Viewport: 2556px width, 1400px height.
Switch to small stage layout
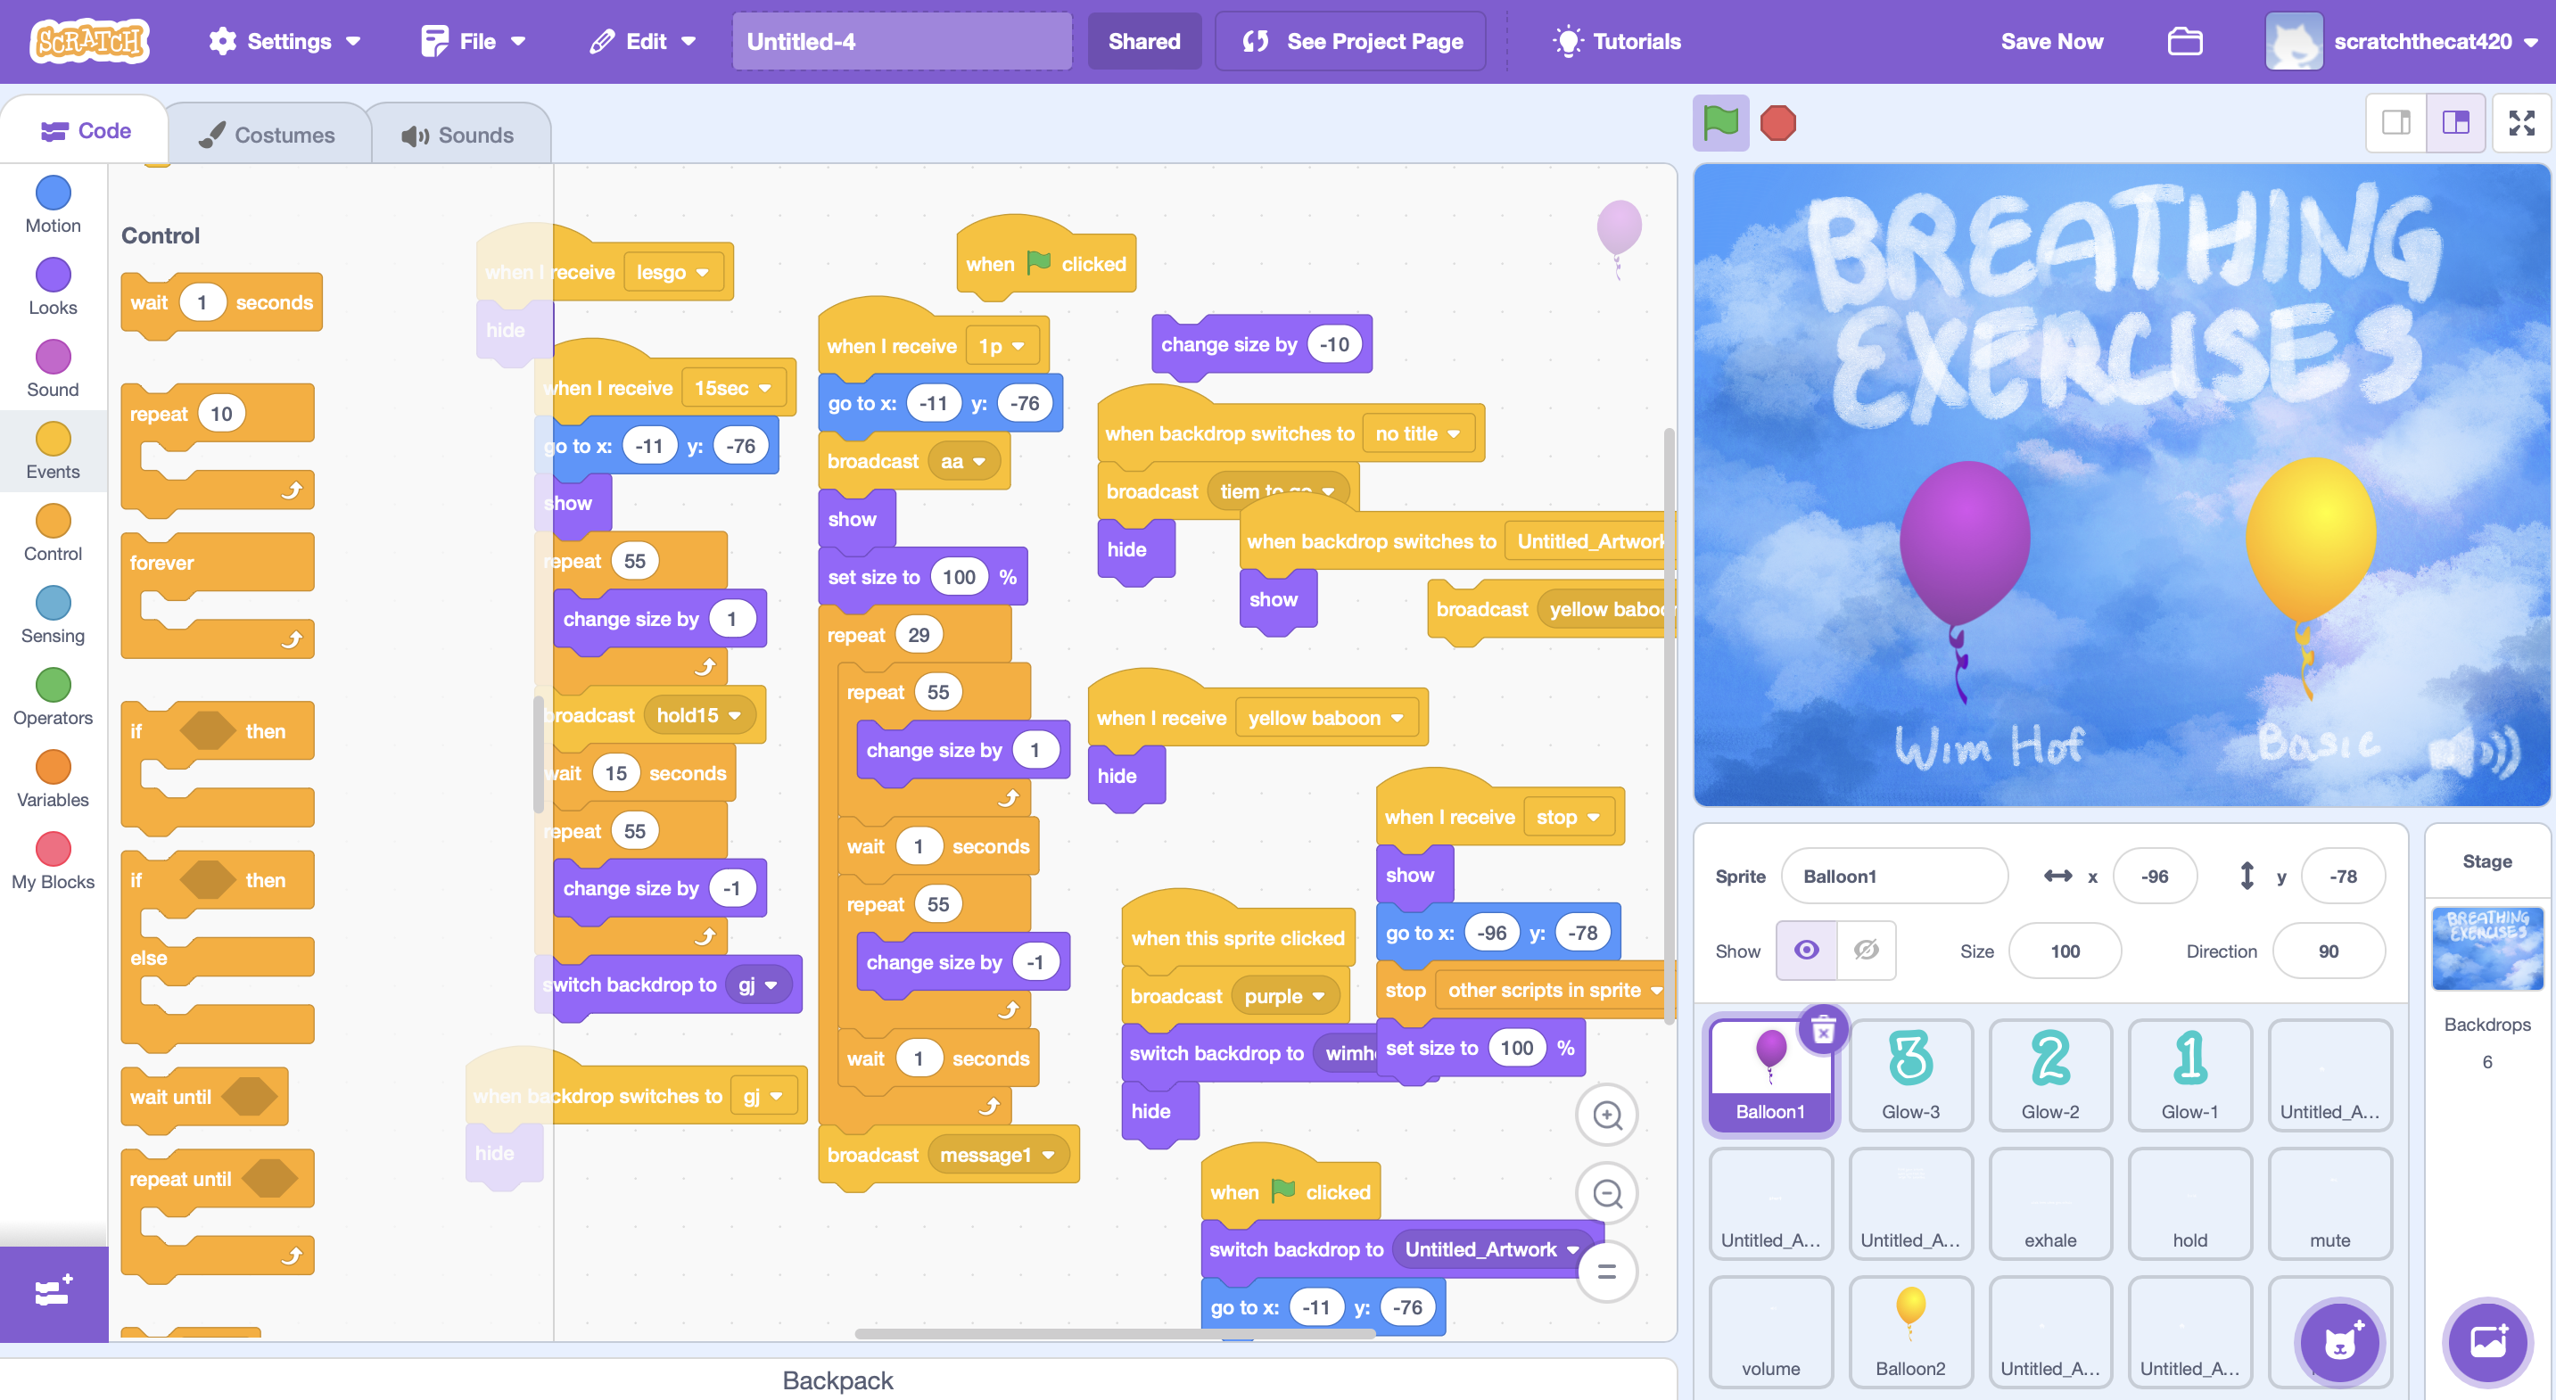[x=2396, y=123]
